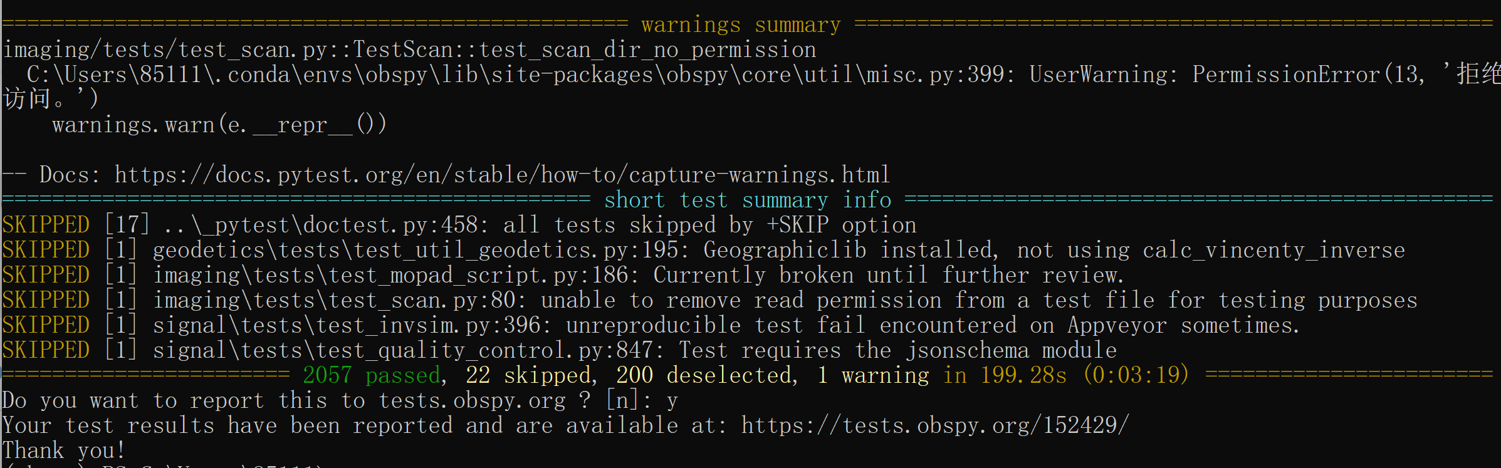Image resolution: width=1501 pixels, height=468 pixels.
Task: Click the "22 skipped" count
Action: [530, 375]
